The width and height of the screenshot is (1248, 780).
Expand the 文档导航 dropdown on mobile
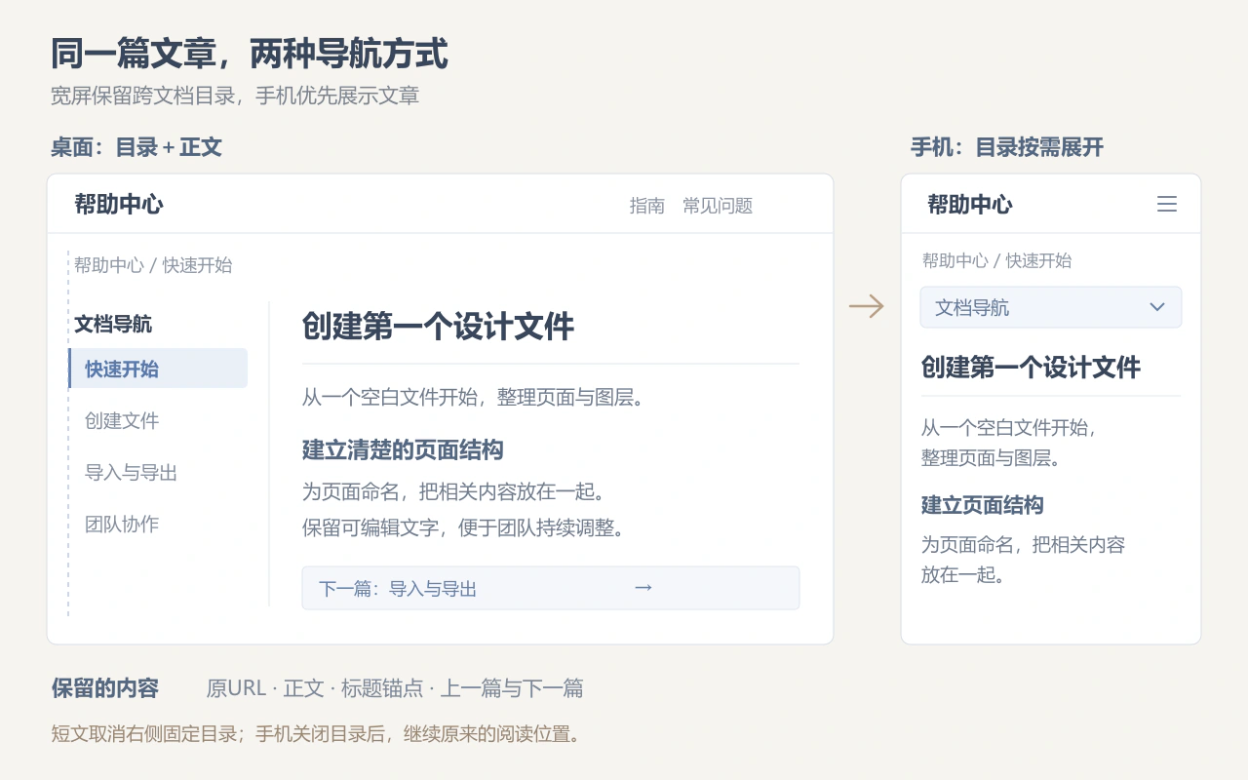coord(1051,307)
